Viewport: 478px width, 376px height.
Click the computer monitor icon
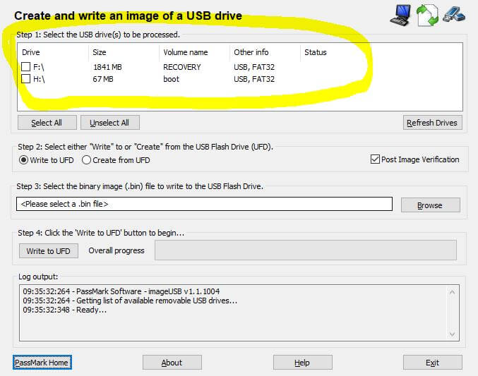400,15
